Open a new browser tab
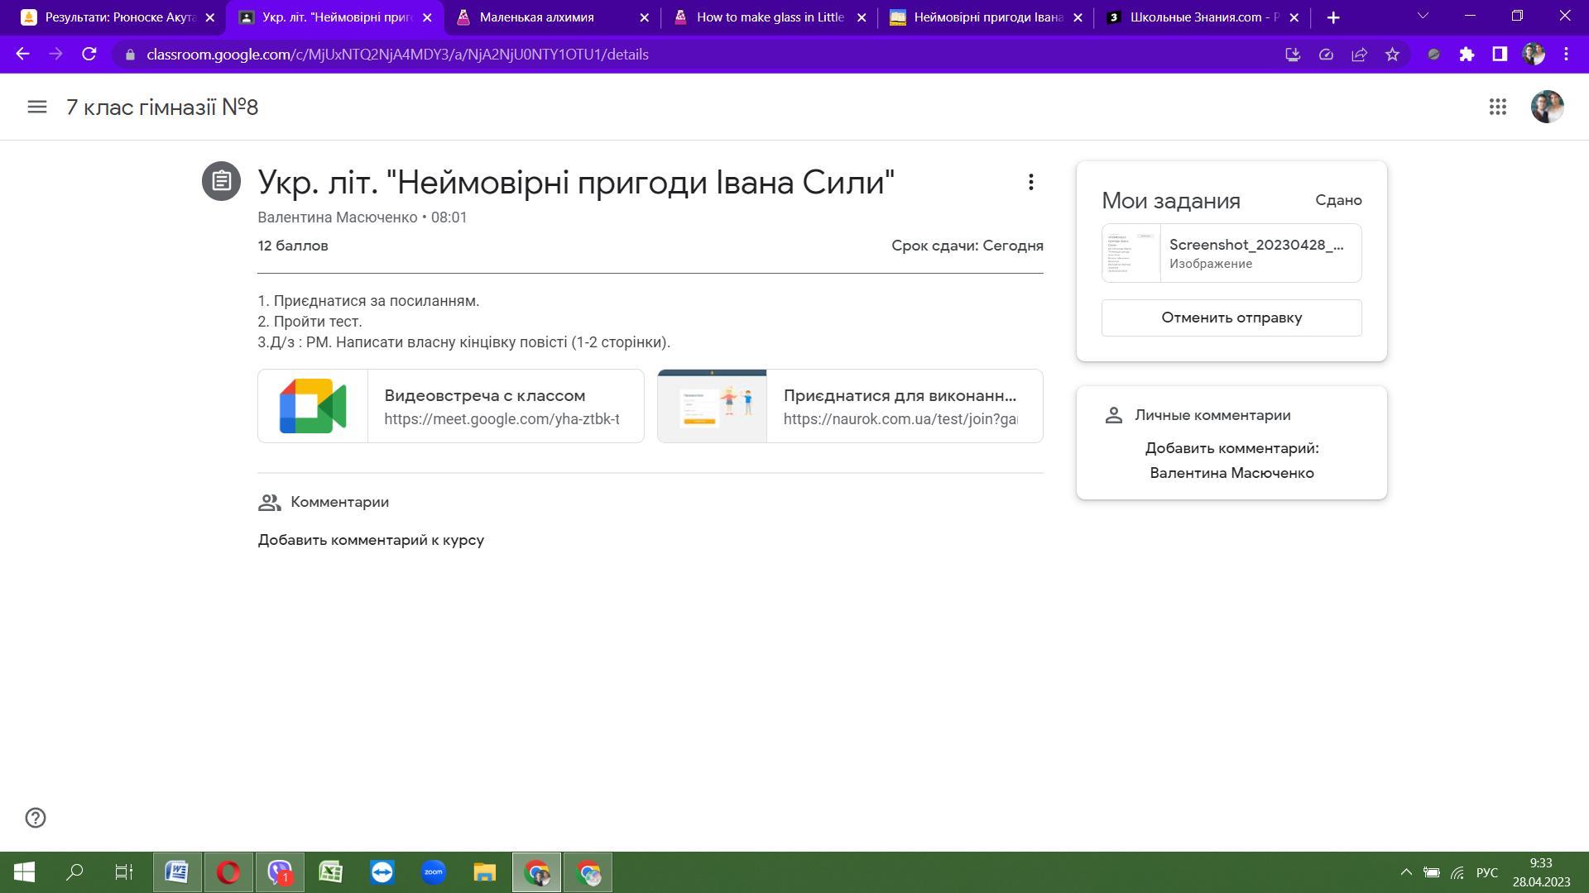The width and height of the screenshot is (1589, 893). coord(1332,17)
